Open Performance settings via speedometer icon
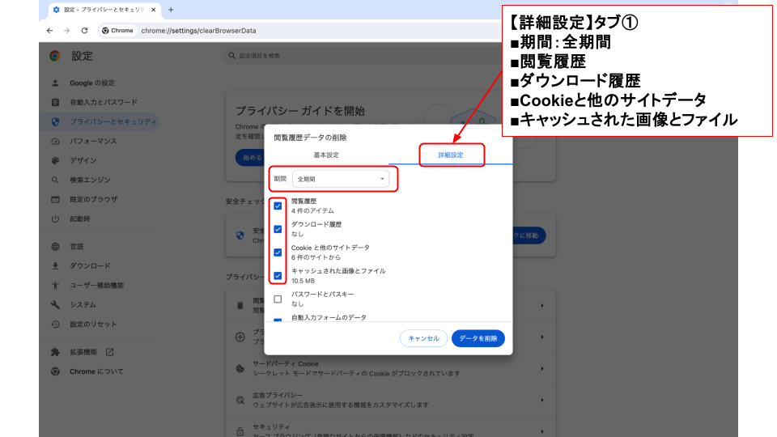777x437 pixels. 55,141
